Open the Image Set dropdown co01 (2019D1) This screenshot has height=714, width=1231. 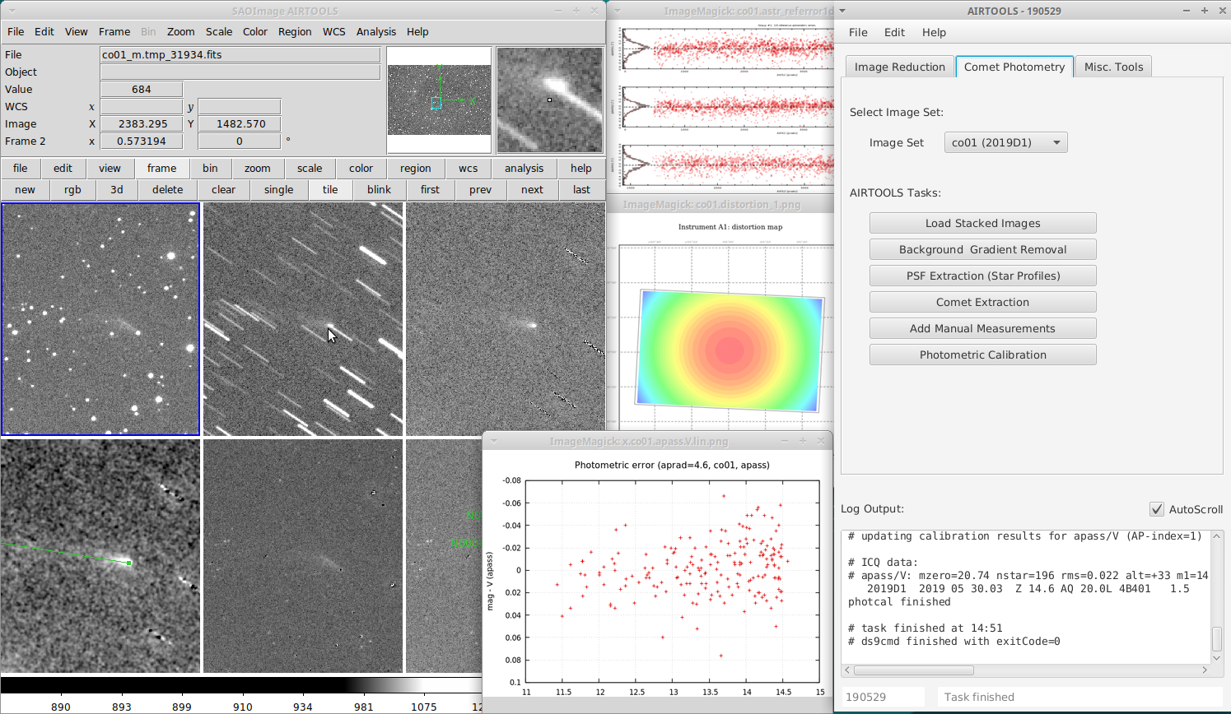[x=1006, y=142]
